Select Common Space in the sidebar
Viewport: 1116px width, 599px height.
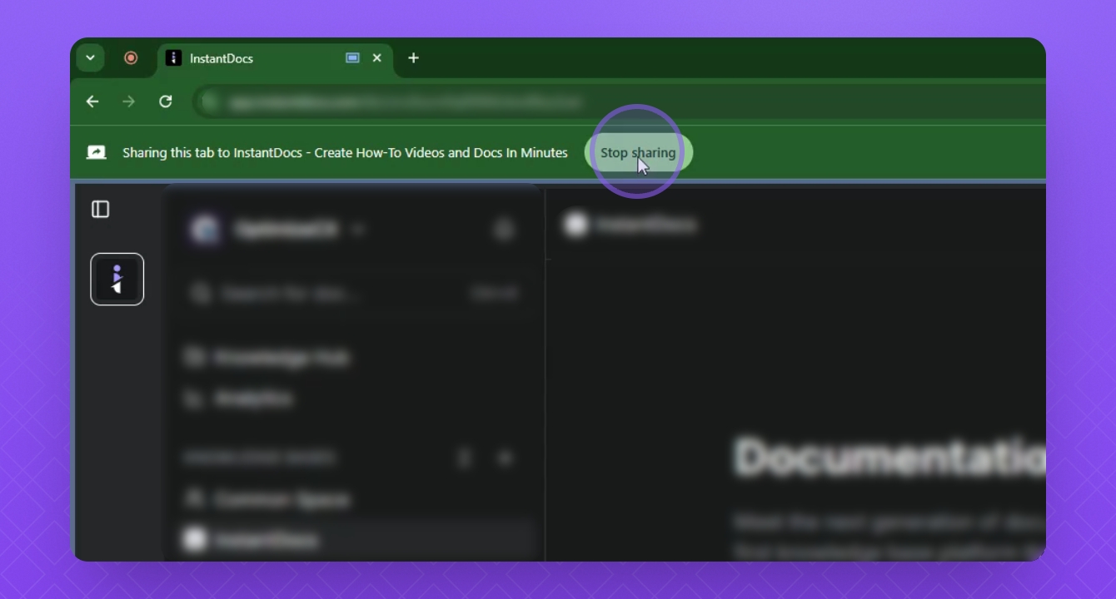click(268, 499)
